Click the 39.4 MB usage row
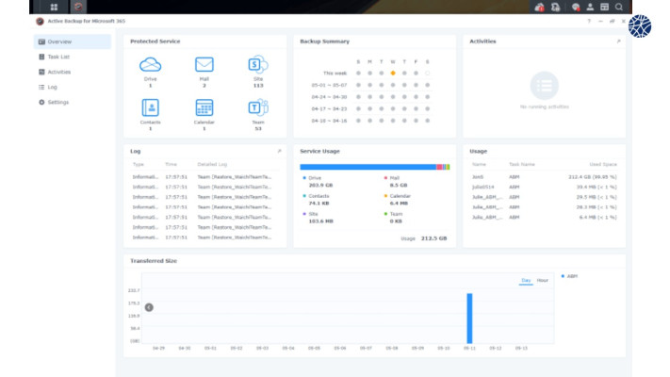670x377 pixels. [x=545, y=188]
